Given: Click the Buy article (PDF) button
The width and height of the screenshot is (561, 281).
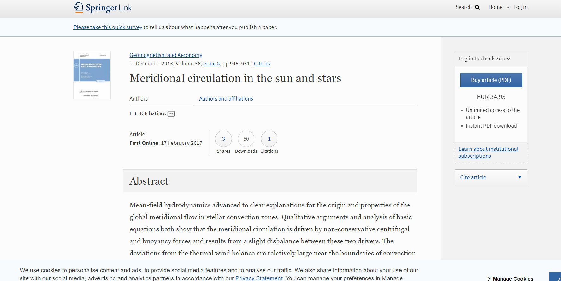Looking at the screenshot, I should tap(491, 80).
